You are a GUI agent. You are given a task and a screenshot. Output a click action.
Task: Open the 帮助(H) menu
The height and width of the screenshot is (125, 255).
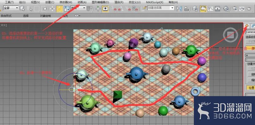tap(173, 2)
